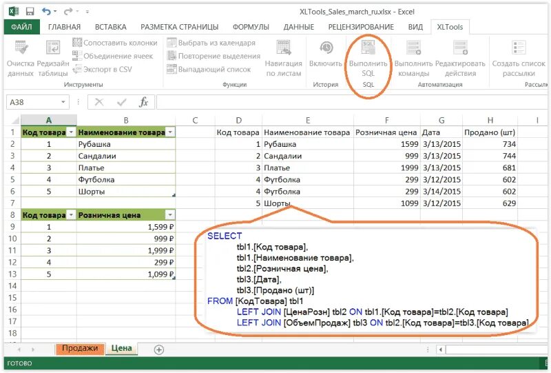The image size is (551, 373).
Task: Click cell B9 with value 1,599 ₽
Action: 126,227
